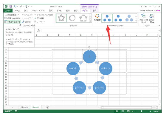This screenshot has height=117, width=164.
Task: Open the touch/mouse mode icon
Action: click(x=26, y=7)
